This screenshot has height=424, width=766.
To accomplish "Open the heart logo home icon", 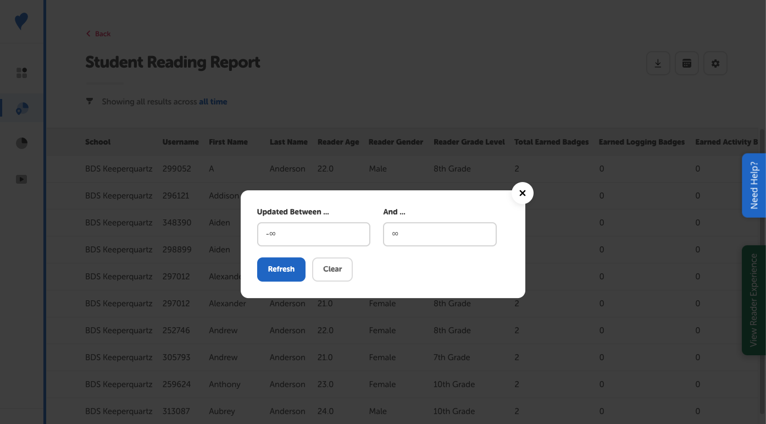I will click(x=21, y=20).
